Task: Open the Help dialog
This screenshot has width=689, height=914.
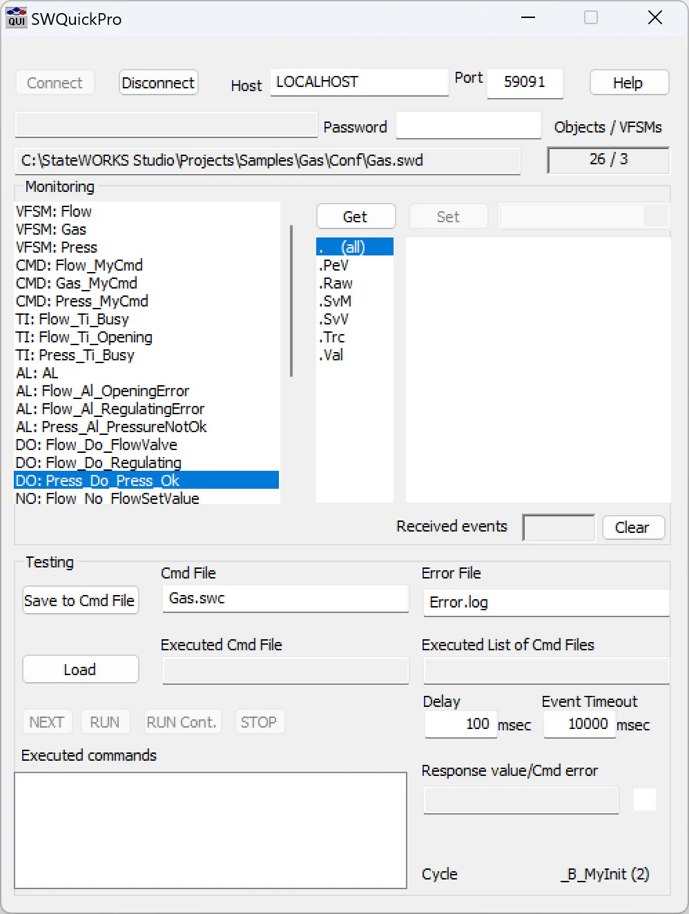Action: click(628, 83)
